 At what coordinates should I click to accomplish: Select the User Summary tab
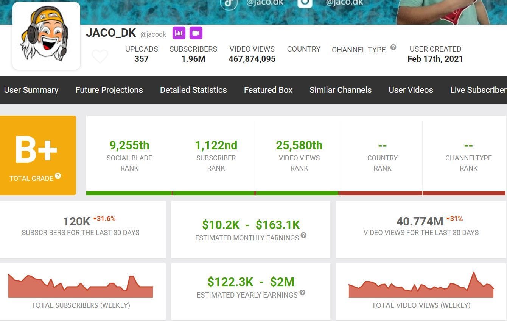click(x=31, y=90)
